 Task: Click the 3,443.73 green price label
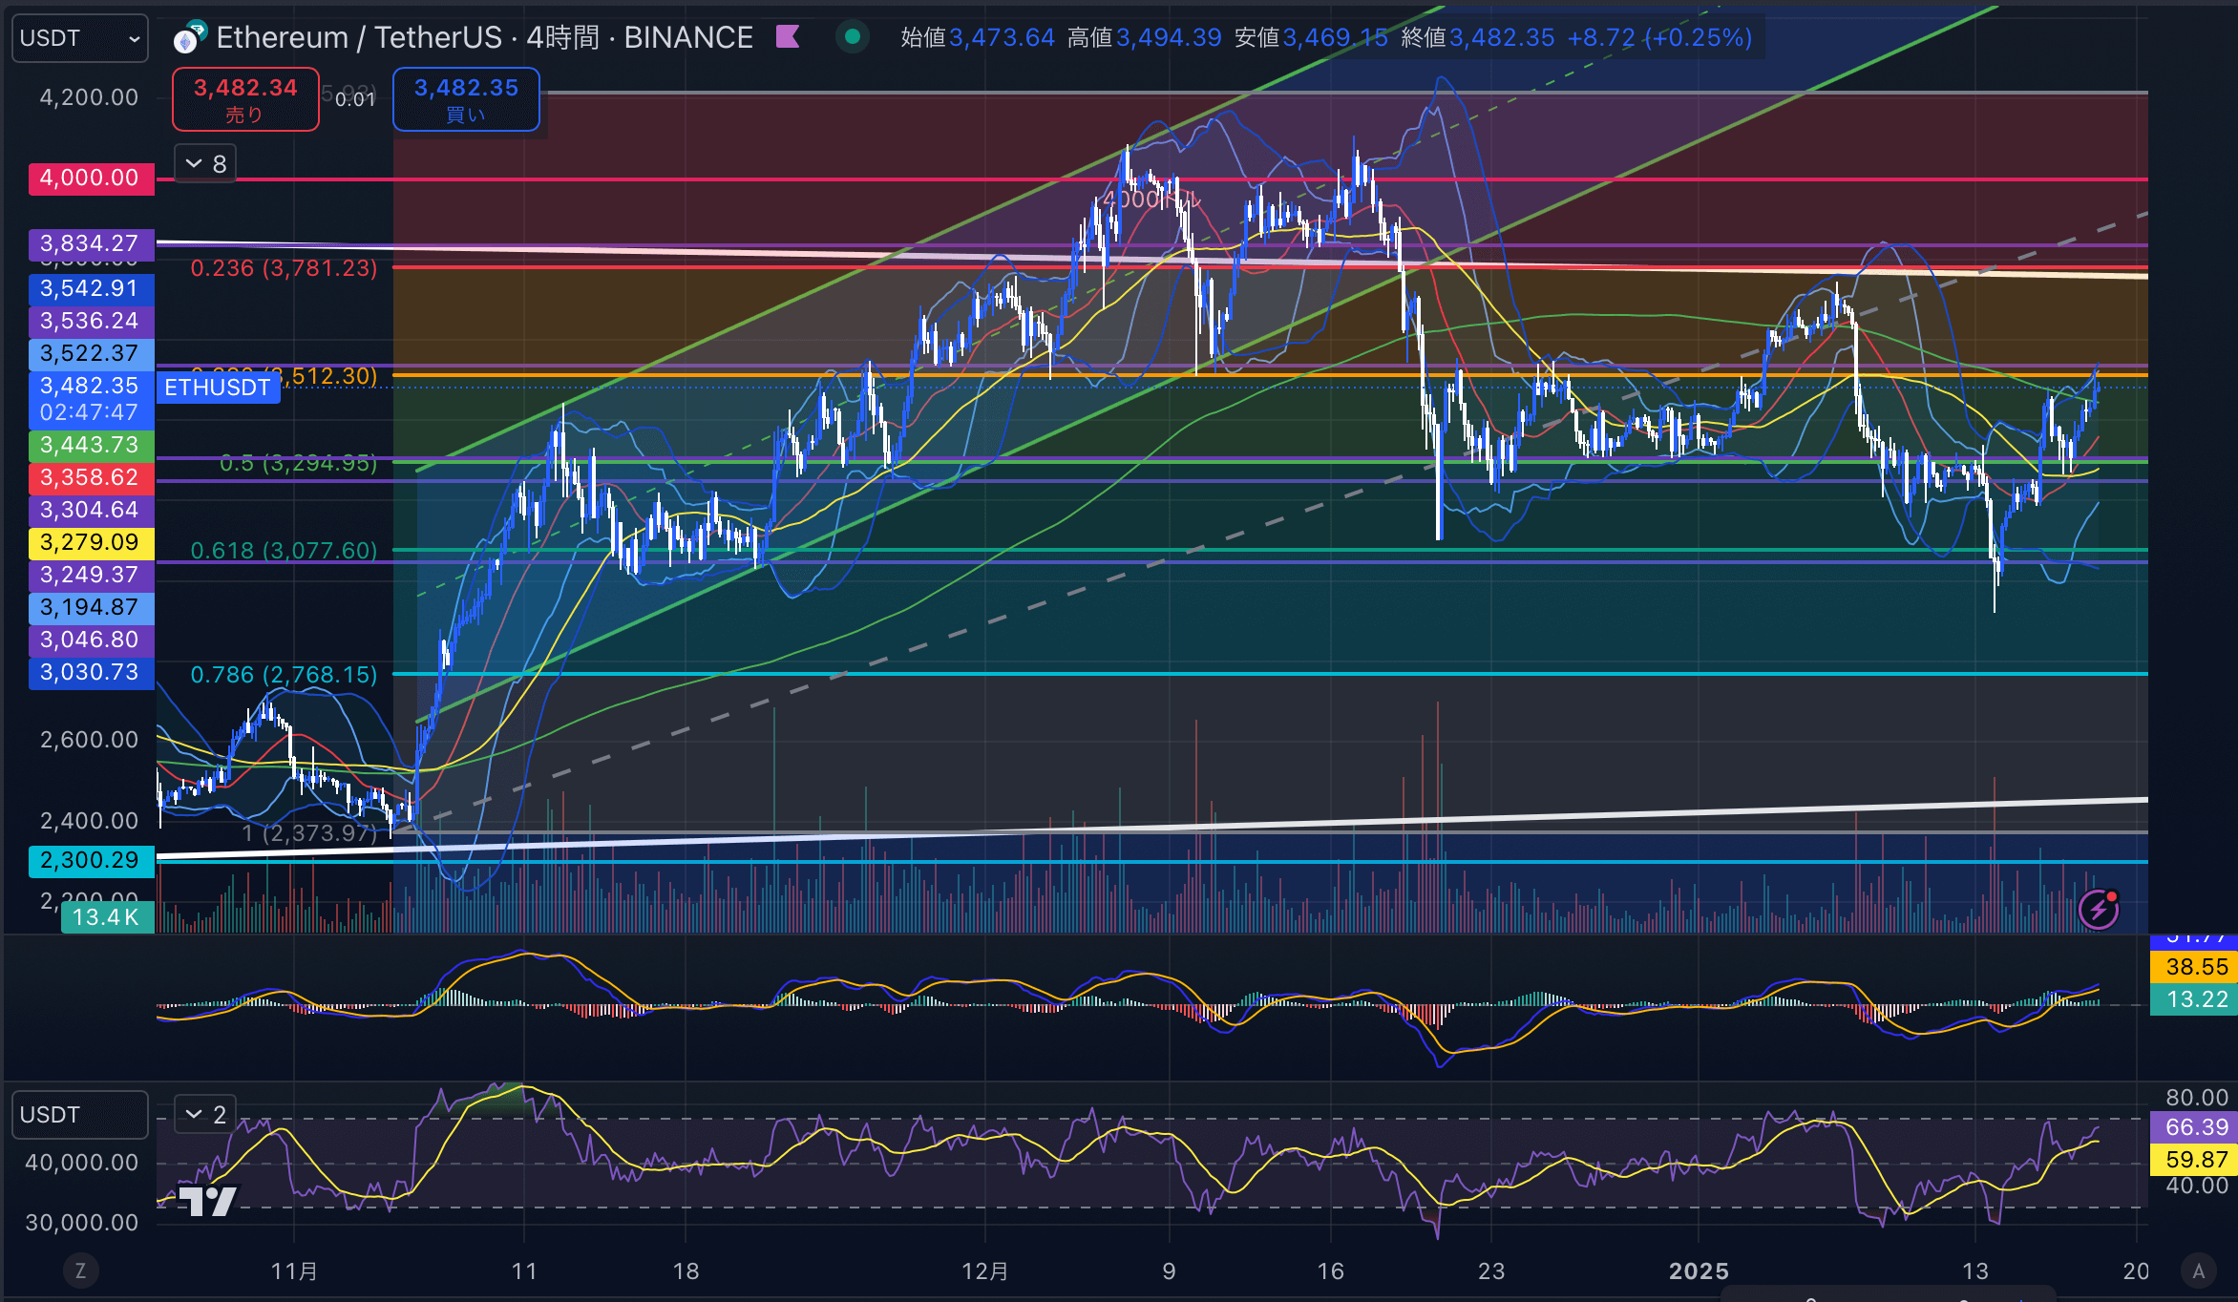91,445
